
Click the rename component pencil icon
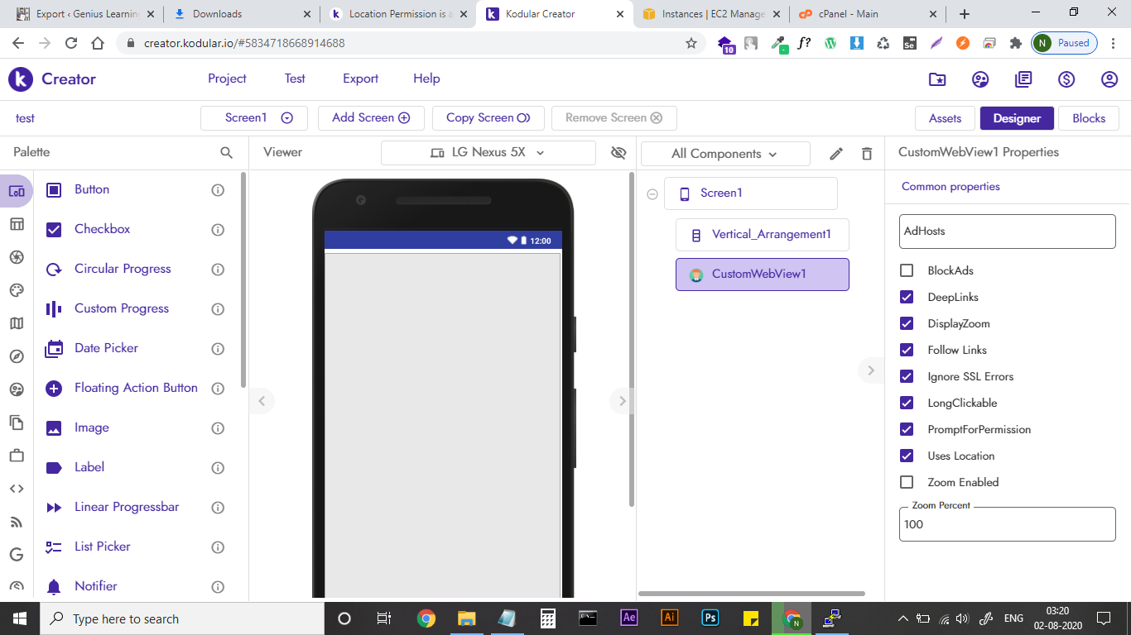click(x=836, y=154)
